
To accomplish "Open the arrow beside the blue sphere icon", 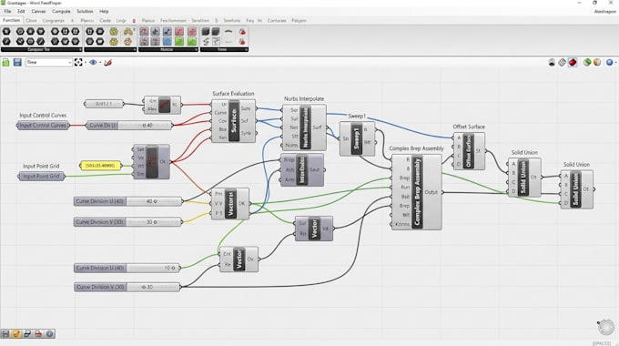I will [x=616, y=63].
